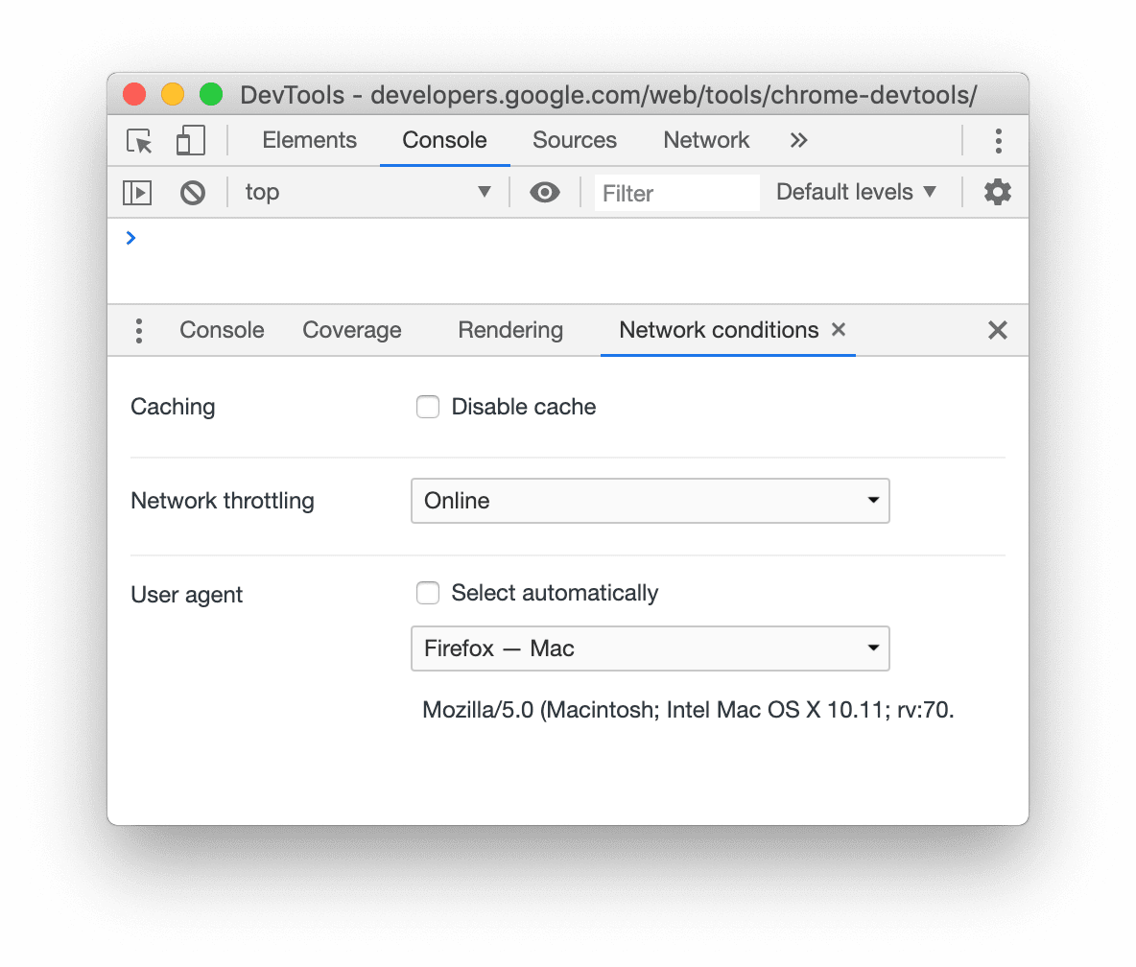Open the top frame context dropdown
The height and width of the screenshot is (967, 1136).
[x=369, y=192]
